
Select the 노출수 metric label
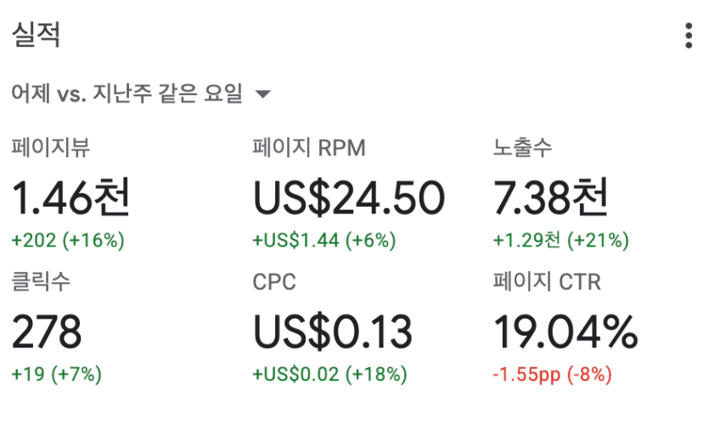tap(522, 148)
